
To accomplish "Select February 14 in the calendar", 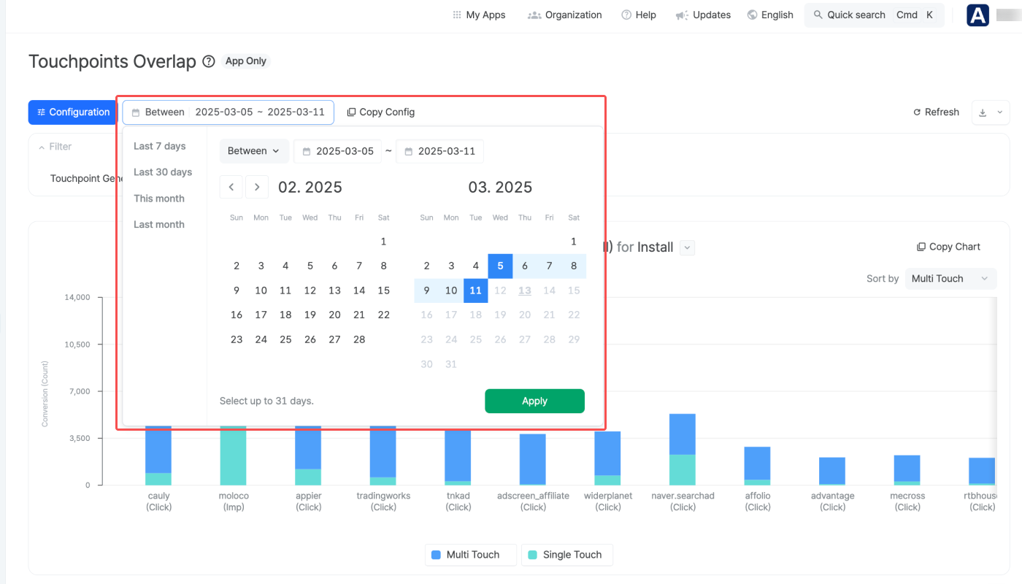I will click(x=359, y=291).
